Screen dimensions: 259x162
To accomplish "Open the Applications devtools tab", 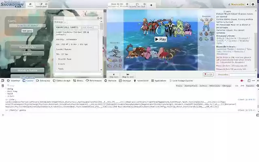I will (x=159, y=81).
